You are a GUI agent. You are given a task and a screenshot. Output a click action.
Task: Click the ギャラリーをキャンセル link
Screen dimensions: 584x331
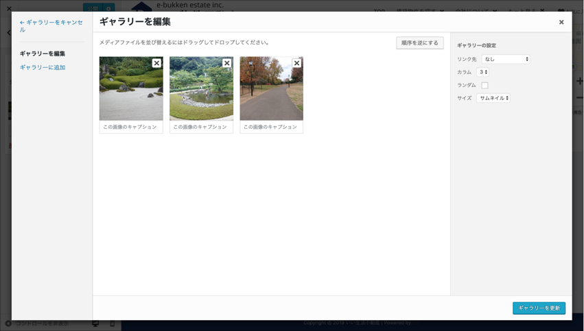tap(51, 26)
